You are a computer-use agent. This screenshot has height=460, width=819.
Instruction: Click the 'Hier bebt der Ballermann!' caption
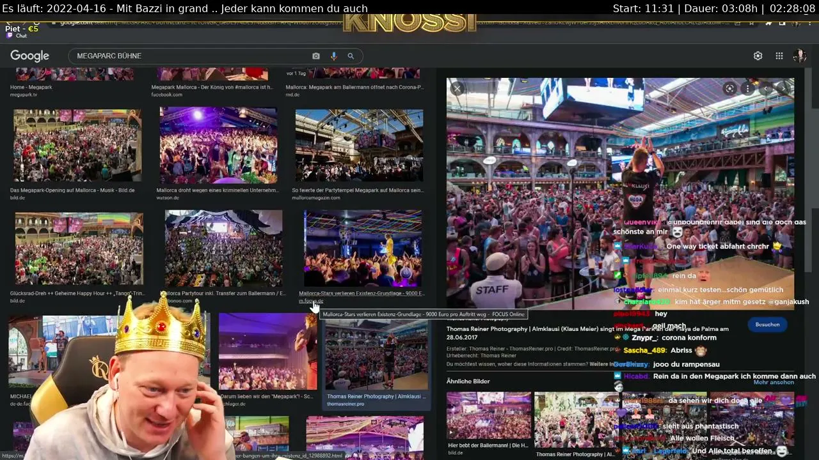coord(488,445)
